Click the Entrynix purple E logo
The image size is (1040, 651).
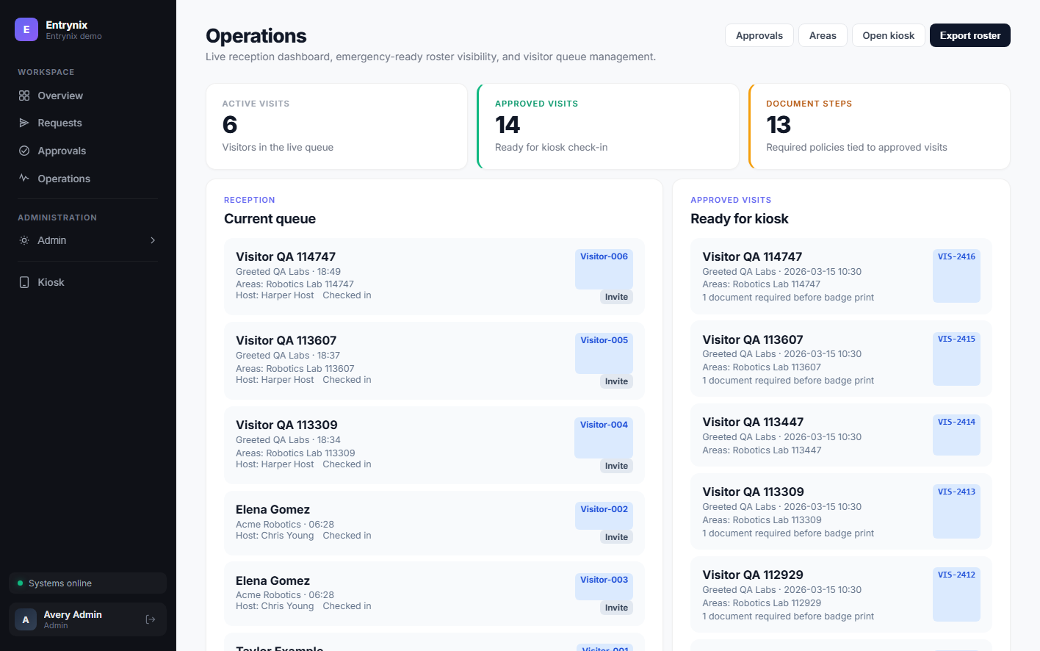pyautogui.click(x=26, y=29)
